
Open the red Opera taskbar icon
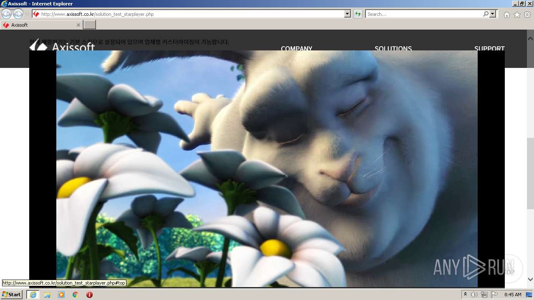click(89, 295)
